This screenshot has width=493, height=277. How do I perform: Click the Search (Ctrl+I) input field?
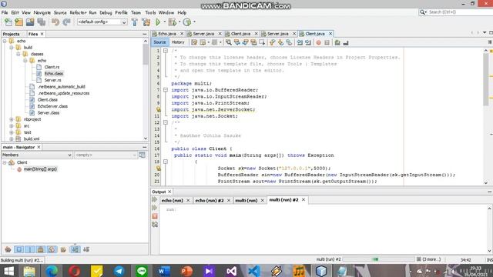[x=460, y=12]
